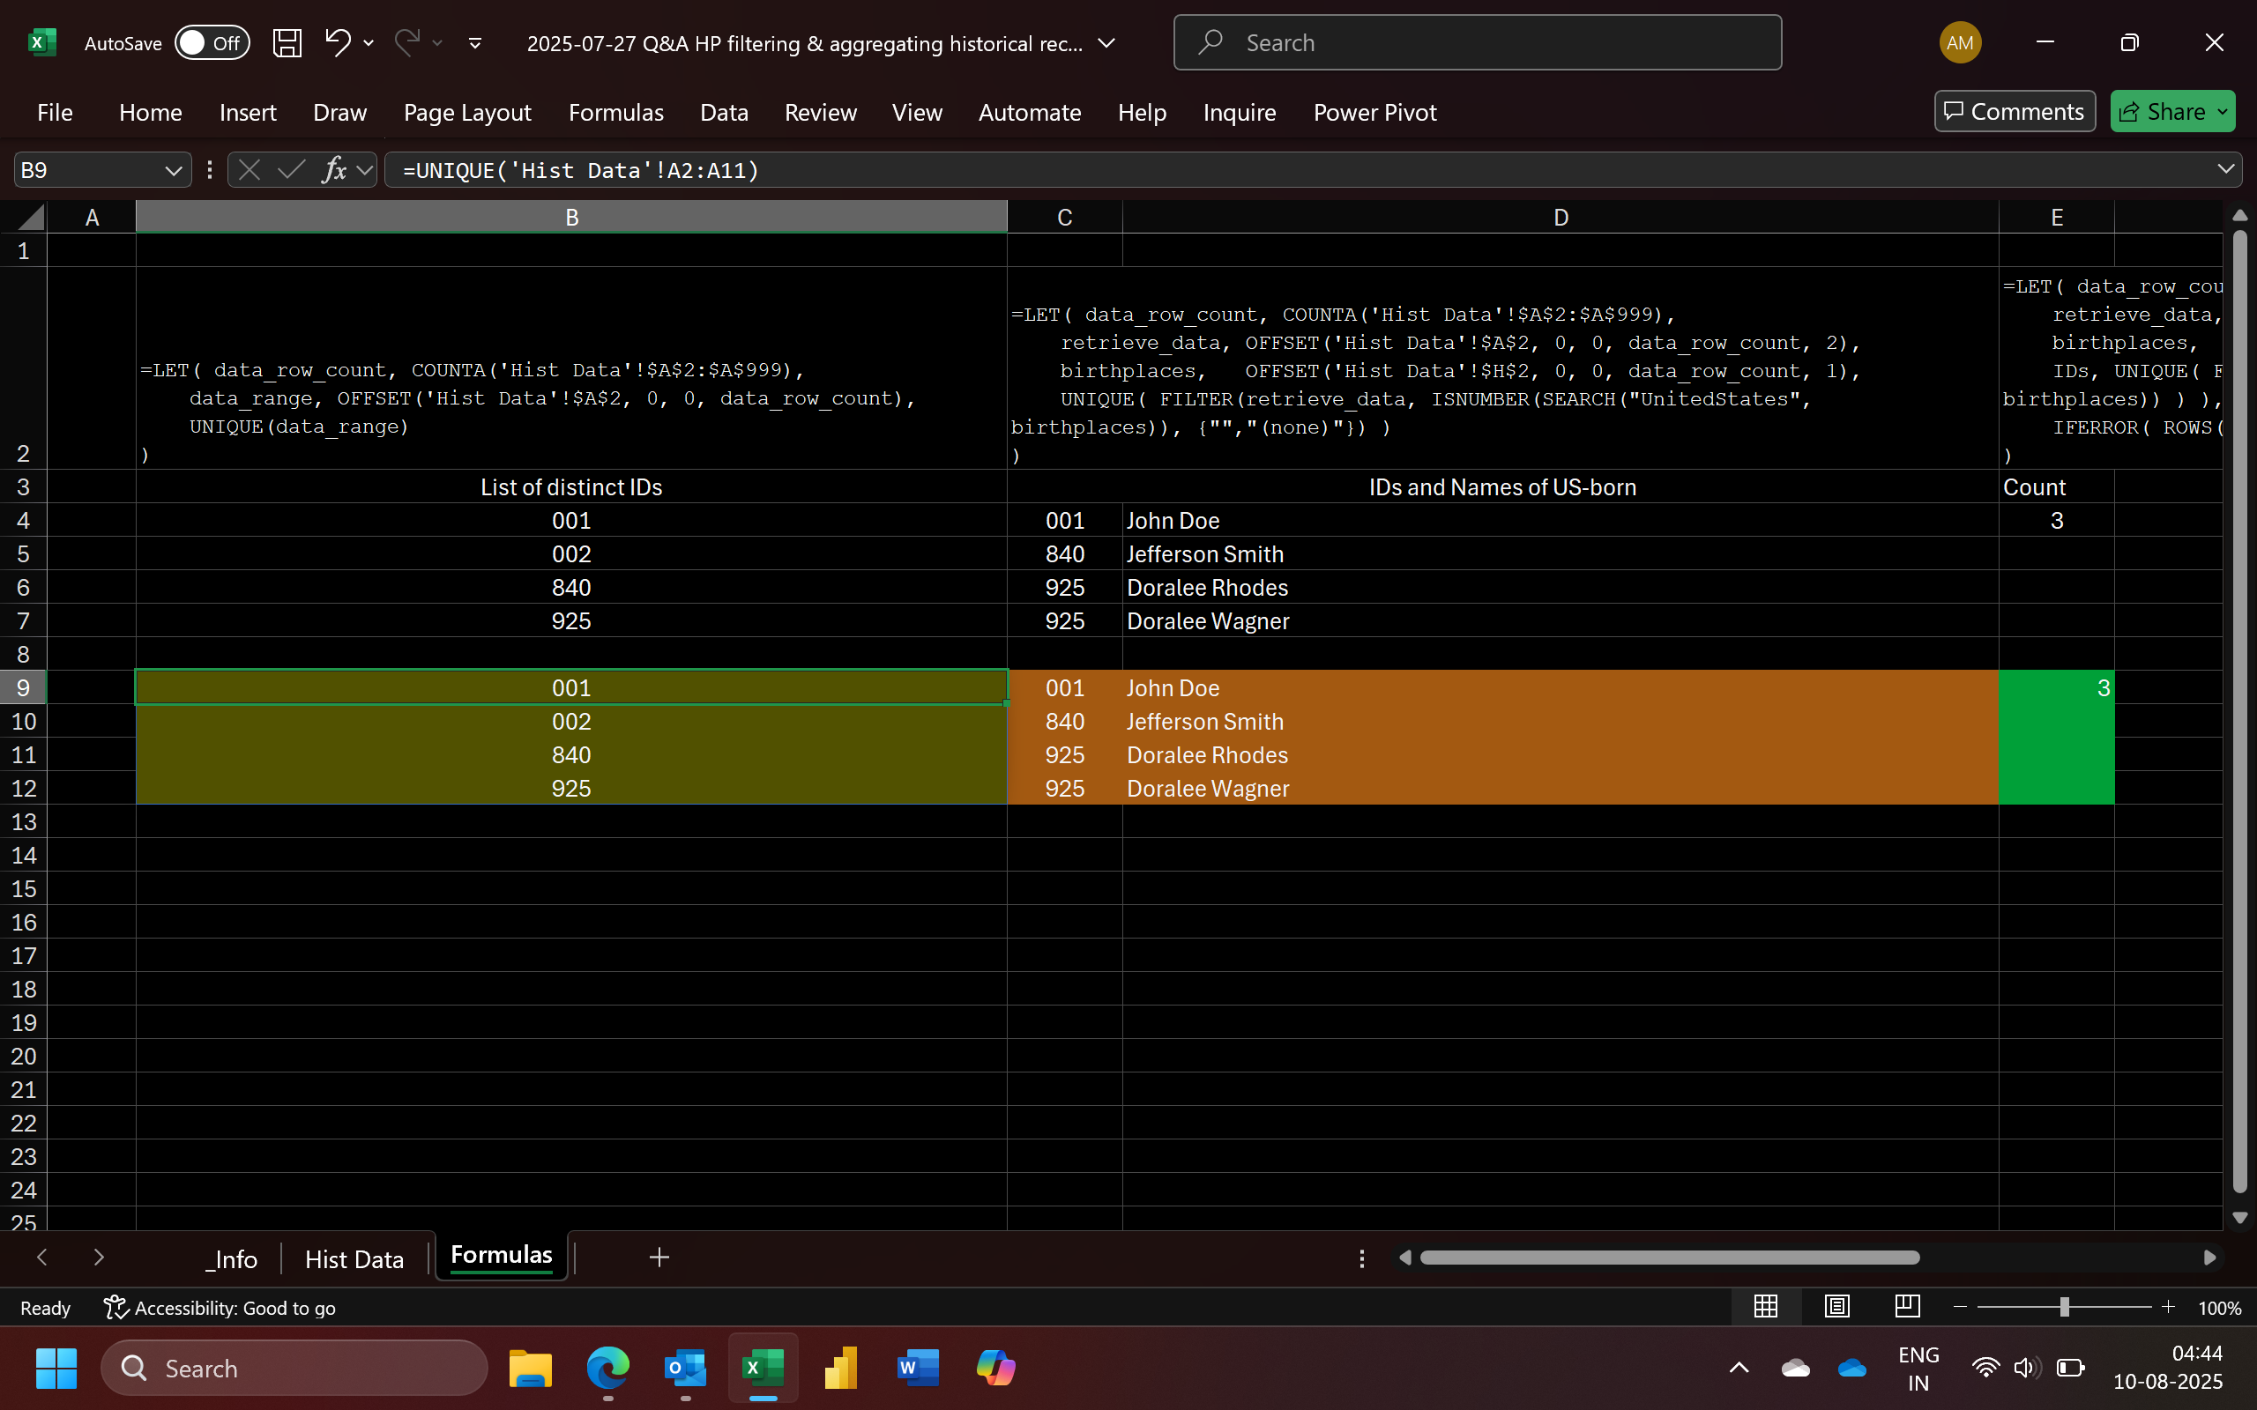The image size is (2257, 1410).
Task: Switch to the Hist Data sheet
Action: point(354,1259)
